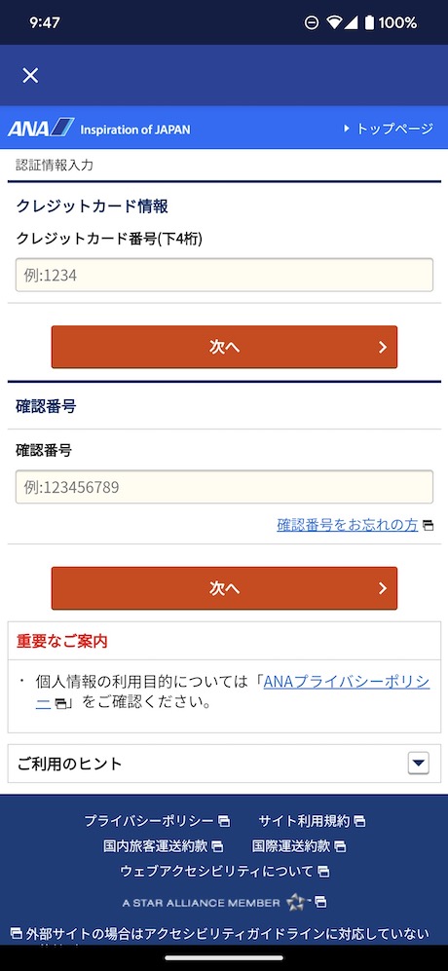Close the web view with X icon
The width and height of the screenshot is (448, 971).
30,76
